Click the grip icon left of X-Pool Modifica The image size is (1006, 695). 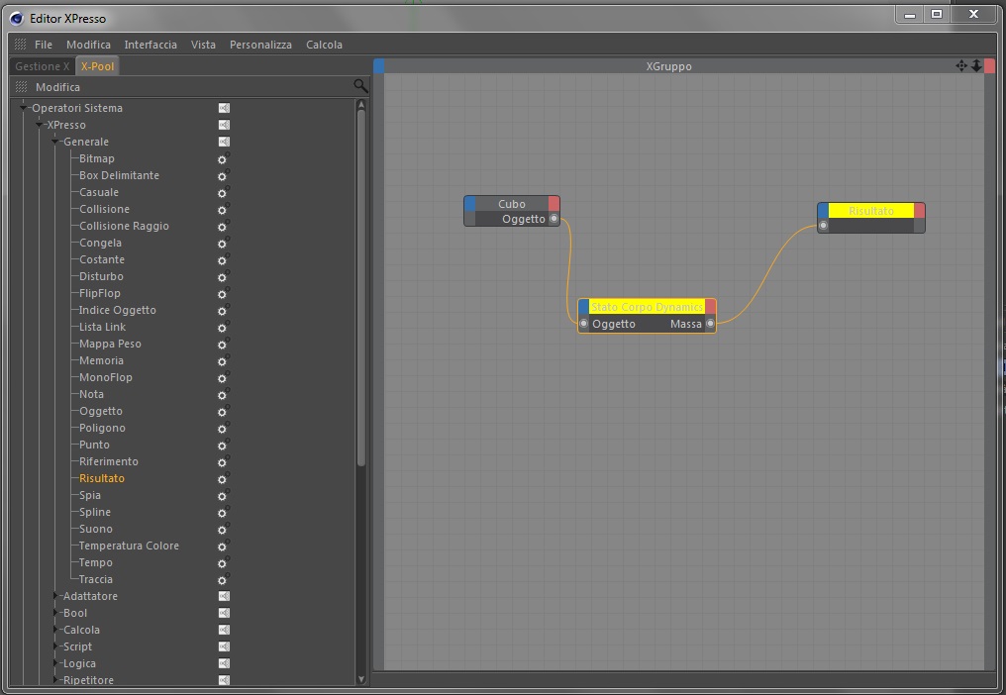pos(21,87)
